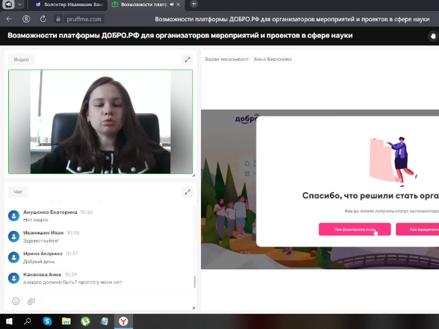The image size is (439, 329).
Task: Click Yandex Browser taskbar icon
Action: pyautogui.click(x=123, y=321)
